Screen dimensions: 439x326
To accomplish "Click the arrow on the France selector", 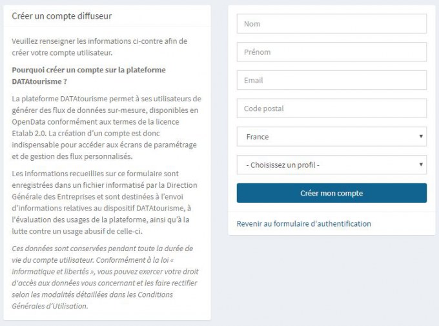I will [422, 137].
